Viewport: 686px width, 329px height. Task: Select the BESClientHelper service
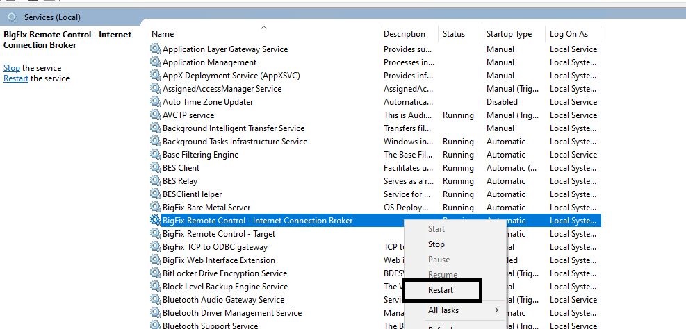pyautogui.click(x=192, y=194)
